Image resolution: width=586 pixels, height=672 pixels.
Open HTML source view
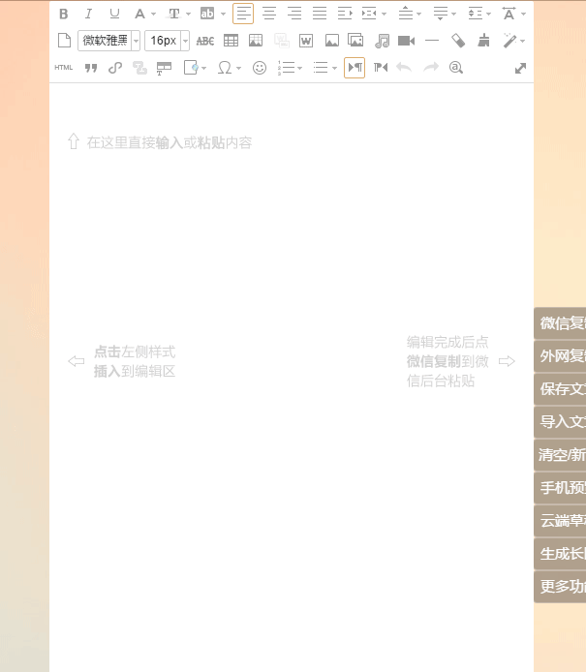point(64,68)
